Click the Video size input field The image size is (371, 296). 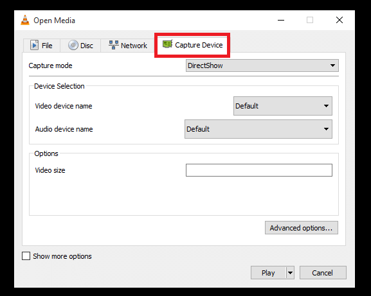(259, 170)
